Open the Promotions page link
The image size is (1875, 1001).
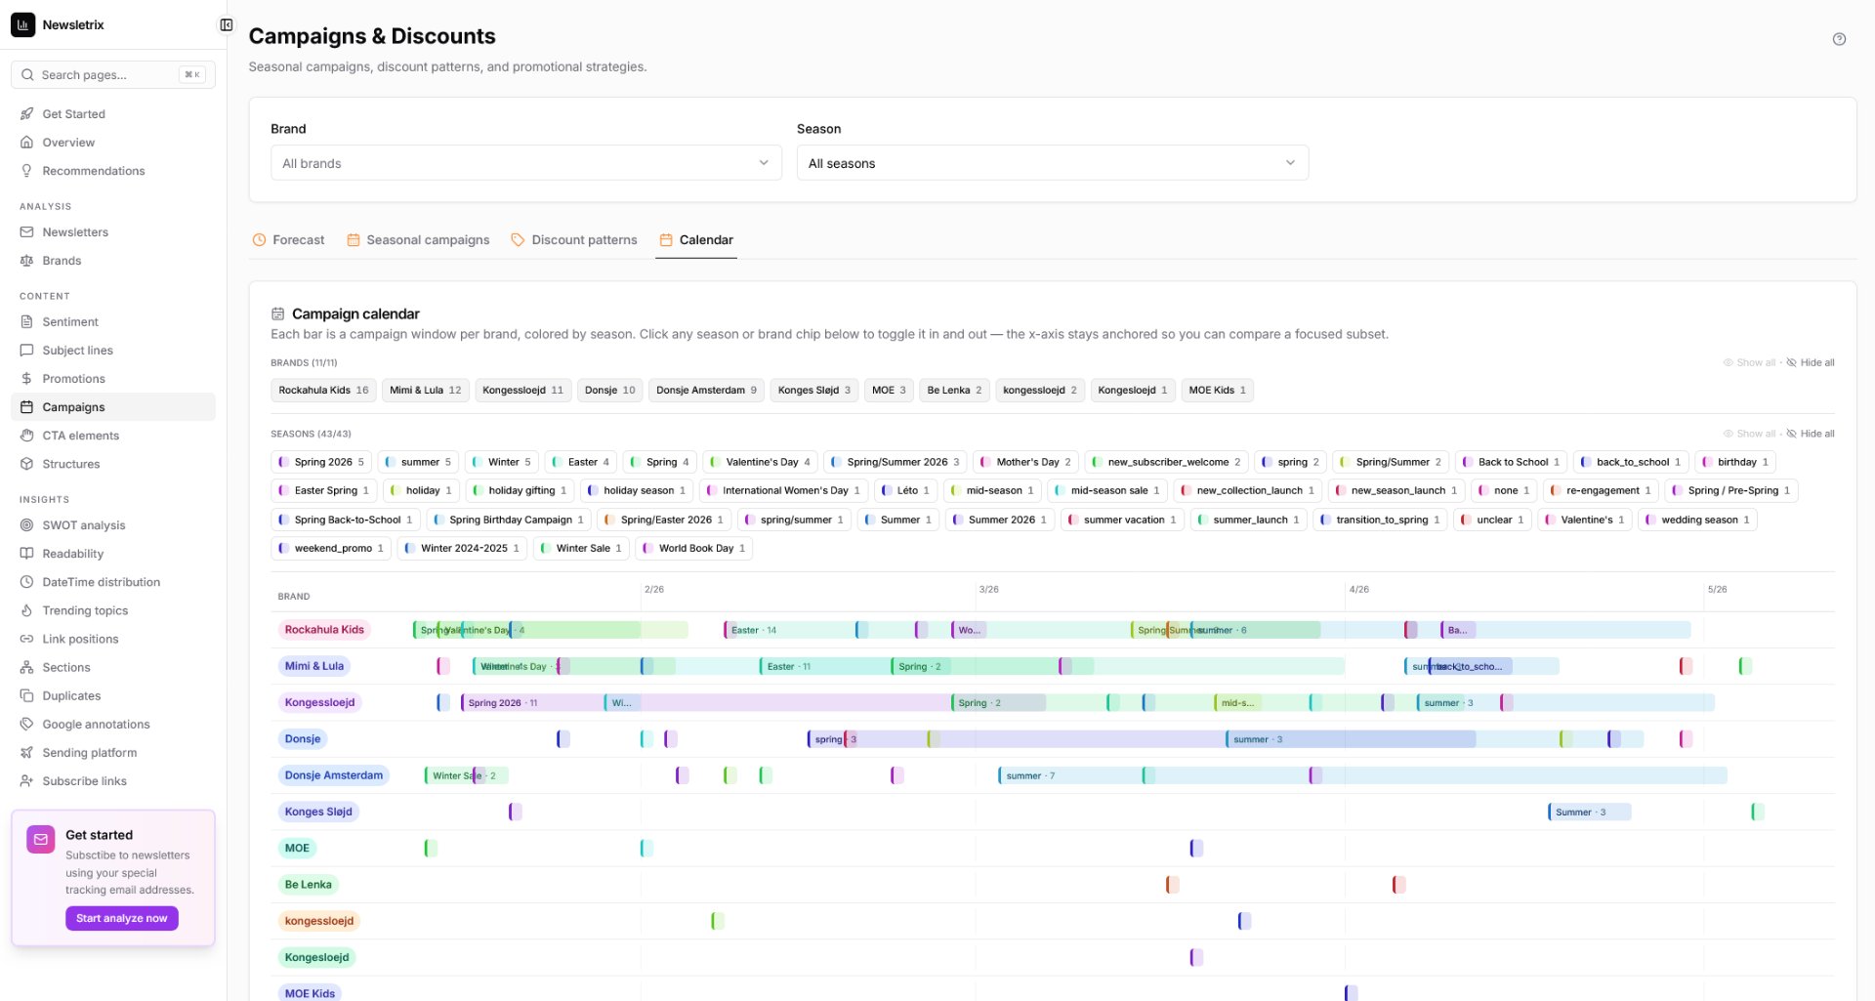(x=113, y=379)
